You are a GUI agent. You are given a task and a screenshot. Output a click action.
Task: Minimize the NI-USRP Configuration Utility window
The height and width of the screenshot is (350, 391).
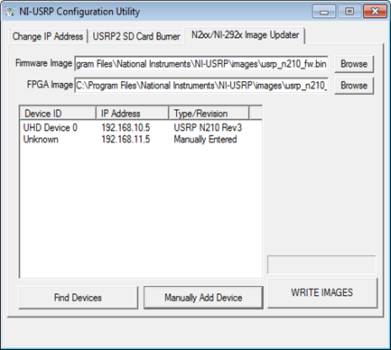click(324, 12)
